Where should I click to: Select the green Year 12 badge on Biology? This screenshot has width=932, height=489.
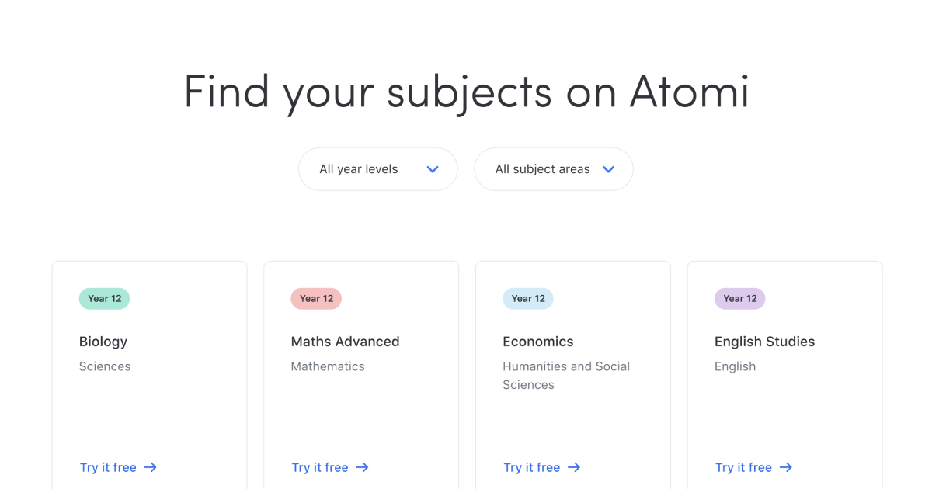point(104,298)
